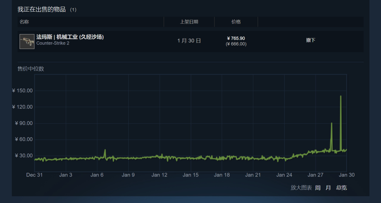Click the Jan 9 date axis label
The width and height of the screenshot is (381, 203).
click(128, 175)
